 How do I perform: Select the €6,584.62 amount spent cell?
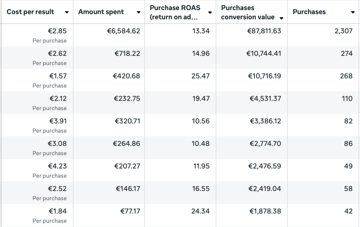[124, 31]
